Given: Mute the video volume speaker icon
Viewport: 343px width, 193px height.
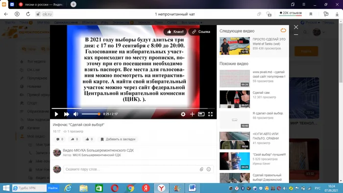Looking at the screenshot, I should [76, 114].
